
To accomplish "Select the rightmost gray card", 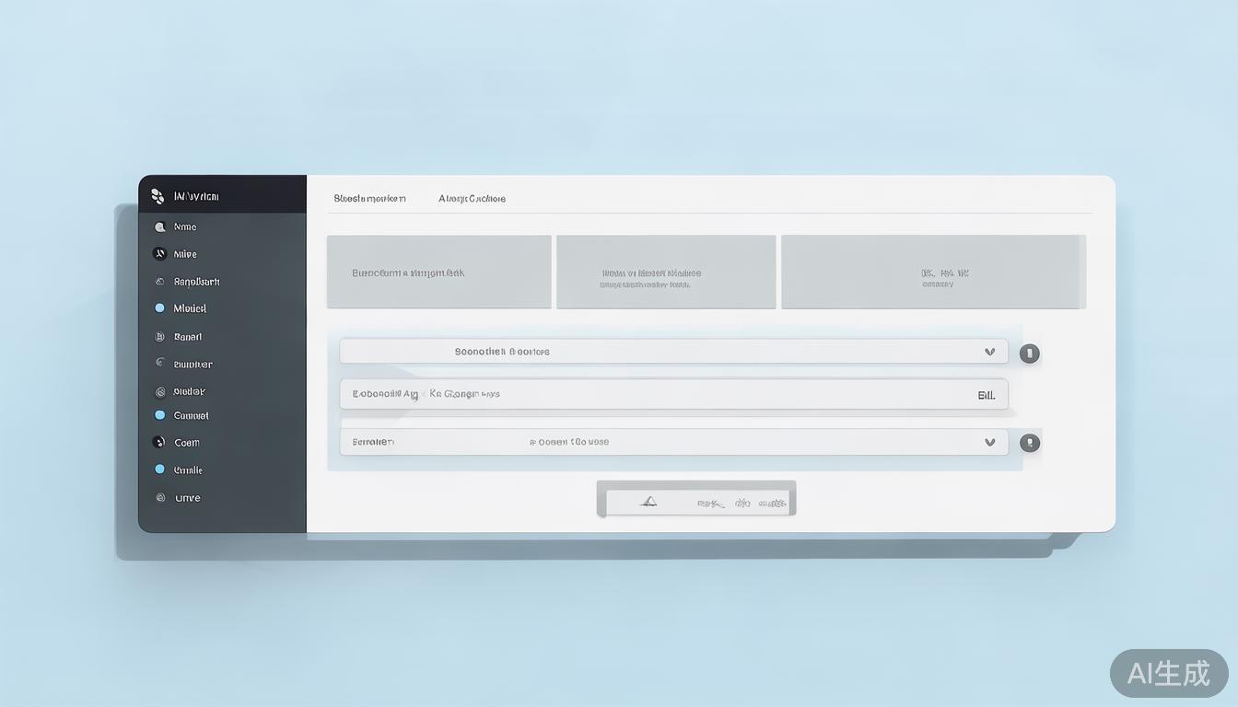I will (932, 272).
